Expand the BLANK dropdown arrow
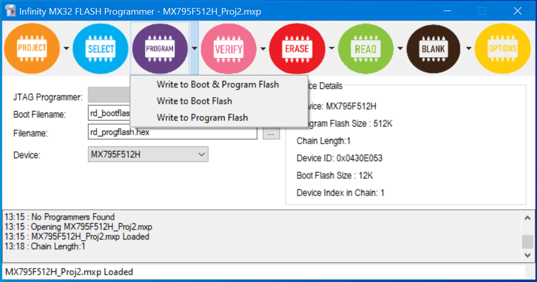The height and width of the screenshot is (282, 537). (468, 49)
